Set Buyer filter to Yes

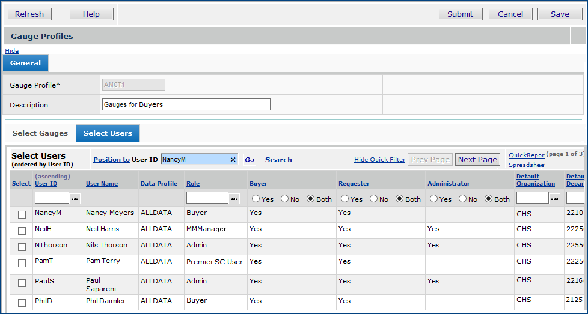256,199
